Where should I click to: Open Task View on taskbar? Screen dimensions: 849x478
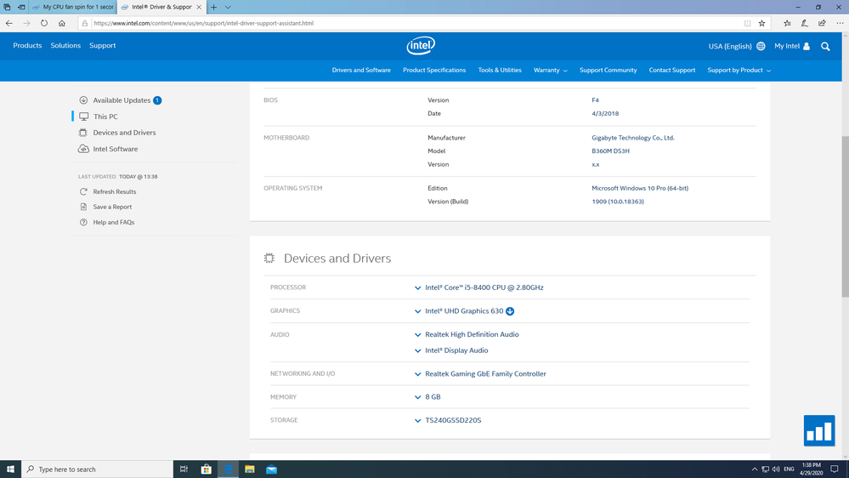pos(184,469)
